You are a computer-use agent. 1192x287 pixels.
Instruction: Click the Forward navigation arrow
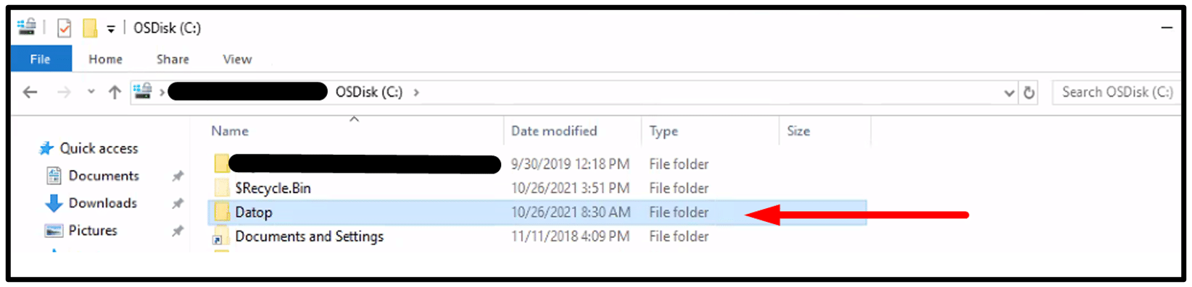click(64, 93)
